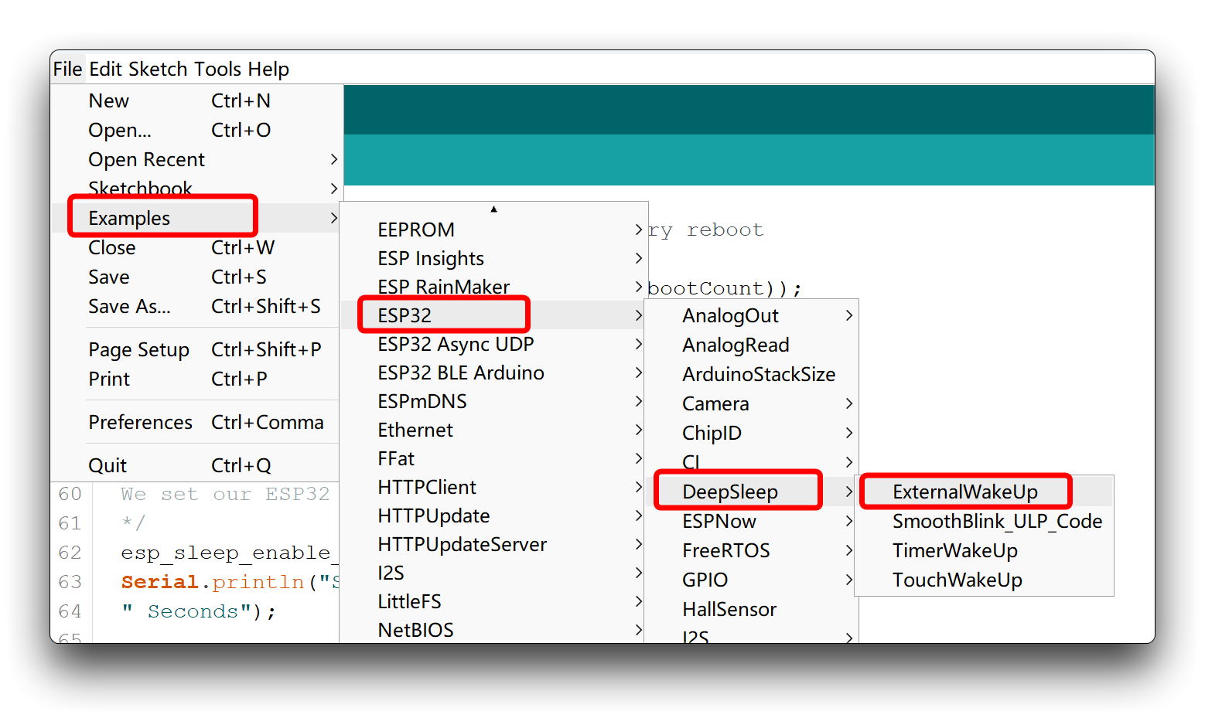Open the TouchWakeUp example sketch

[984, 580]
